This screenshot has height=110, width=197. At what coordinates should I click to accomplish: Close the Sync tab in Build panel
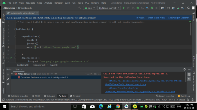tap(22, 69)
